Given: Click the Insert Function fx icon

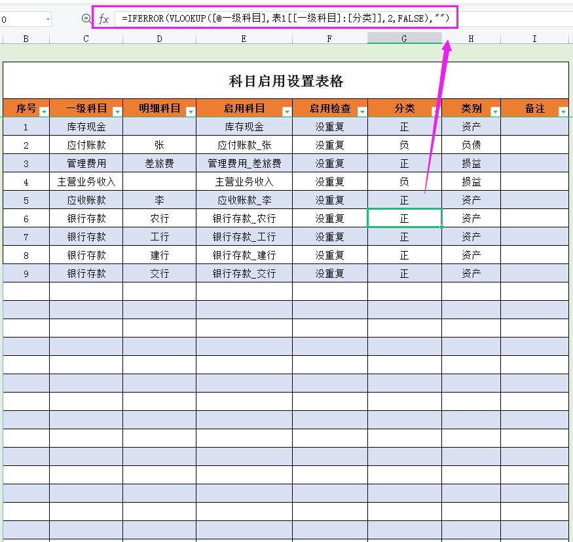Looking at the screenshot, I should (103, 18).
